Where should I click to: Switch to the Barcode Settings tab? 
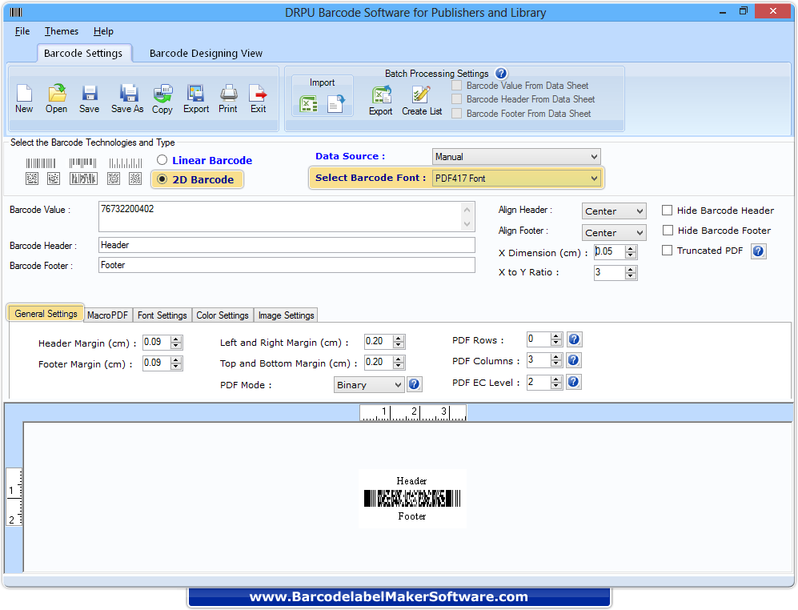click(83, 53)
